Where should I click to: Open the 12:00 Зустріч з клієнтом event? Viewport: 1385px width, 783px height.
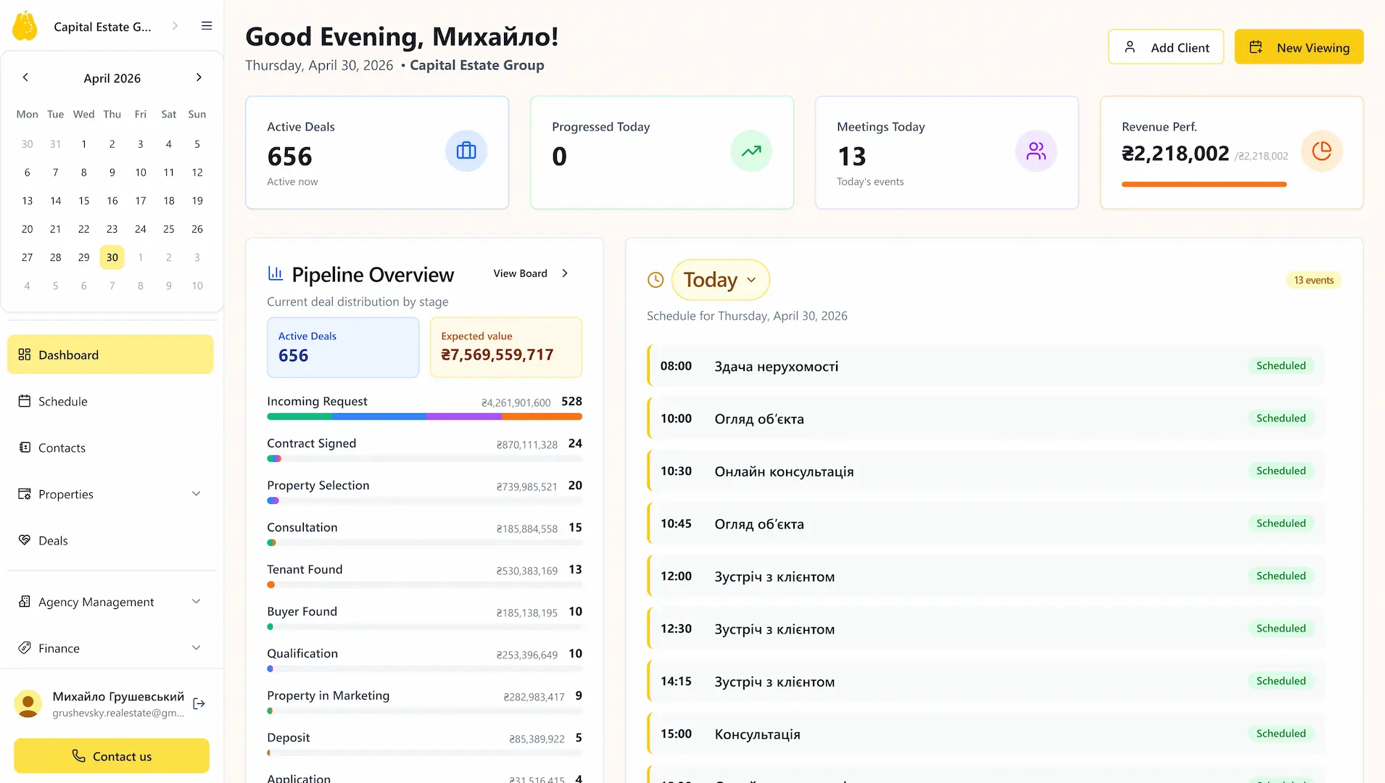pos(986,576)
